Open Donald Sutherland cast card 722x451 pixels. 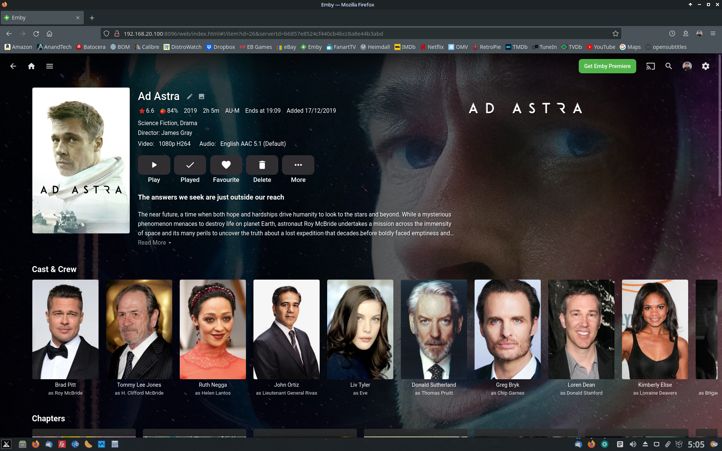tap(434, 329)
